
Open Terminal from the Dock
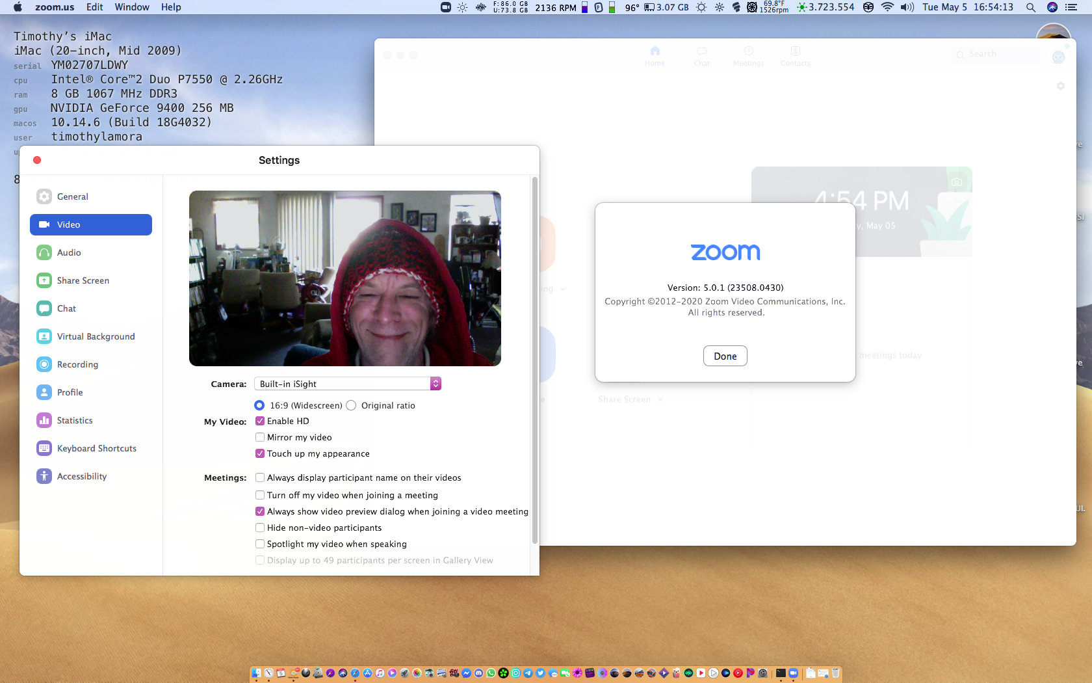pos(781,673)
